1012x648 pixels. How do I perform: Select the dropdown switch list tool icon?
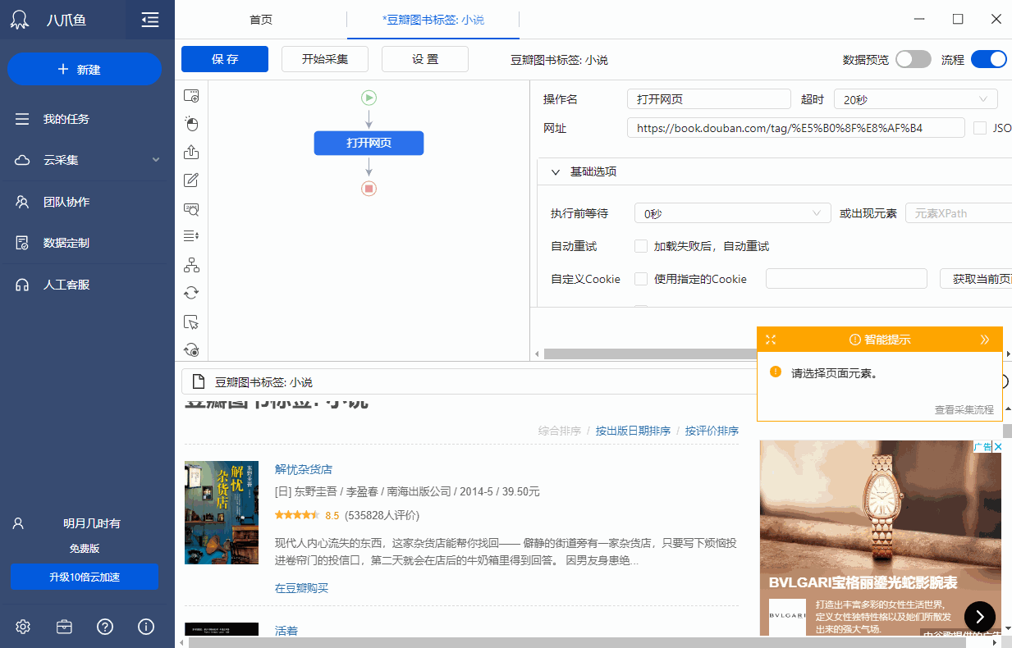191,236
